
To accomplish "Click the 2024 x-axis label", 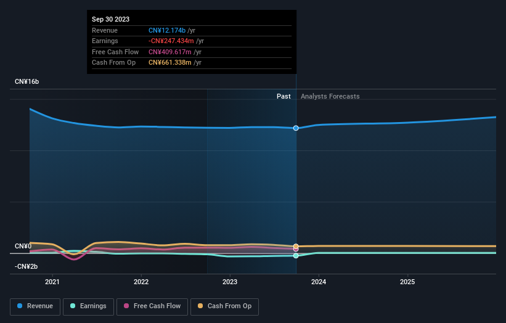I will point(319,282).
